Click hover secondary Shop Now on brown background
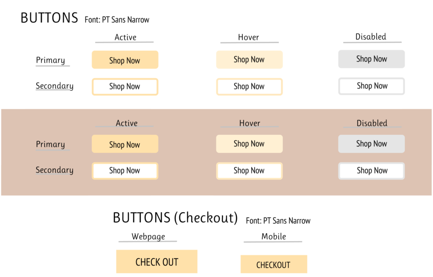The image size is (433, 277). (x=249, y=171)
